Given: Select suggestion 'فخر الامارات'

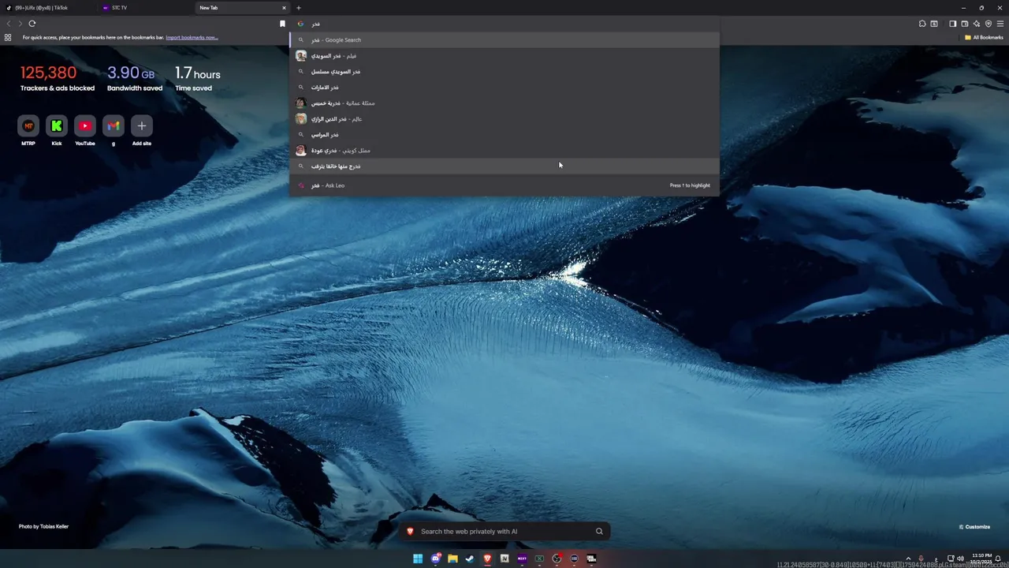Looking at the screenshot, I should (x=504, y=88).
